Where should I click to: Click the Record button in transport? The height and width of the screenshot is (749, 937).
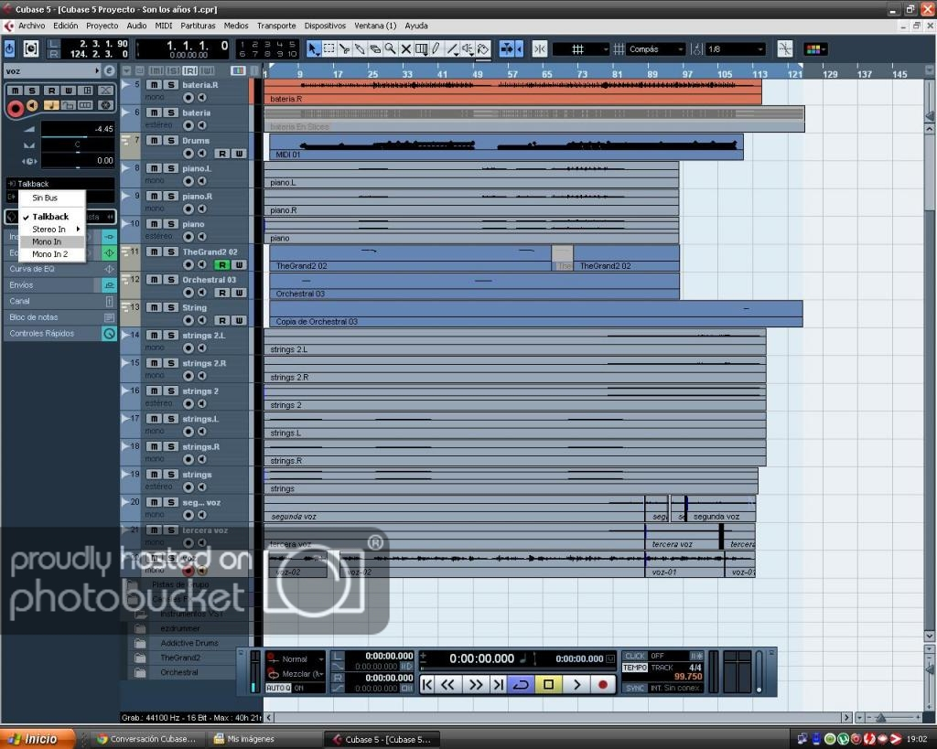pos(602,684)
